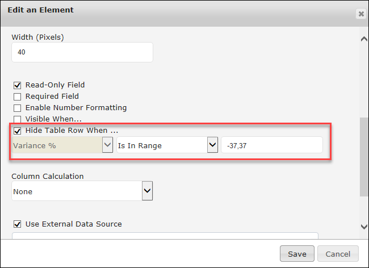
Task: Enable the Visible When... checkbox
Action: coord(17,119)
